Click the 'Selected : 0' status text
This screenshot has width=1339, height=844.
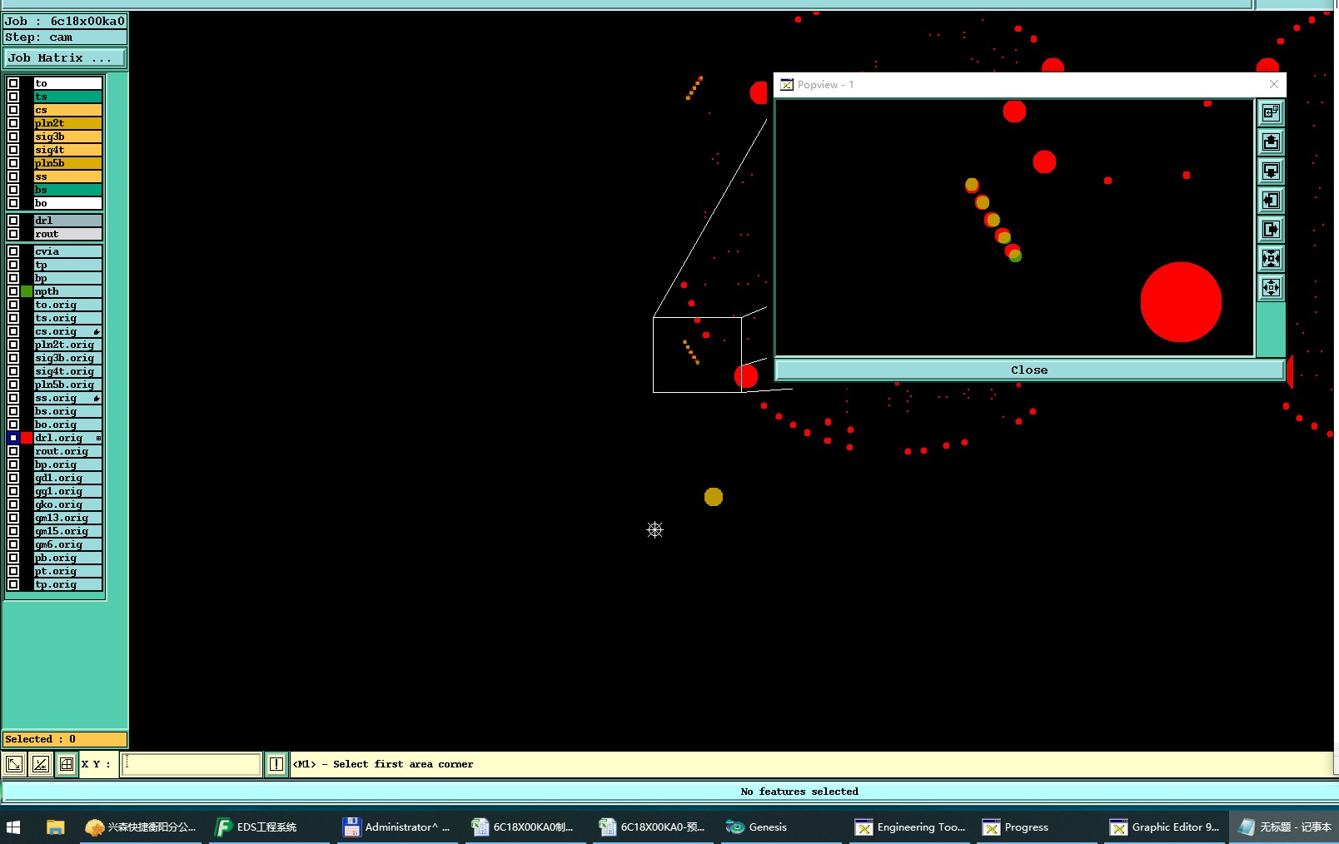(40, 739)
